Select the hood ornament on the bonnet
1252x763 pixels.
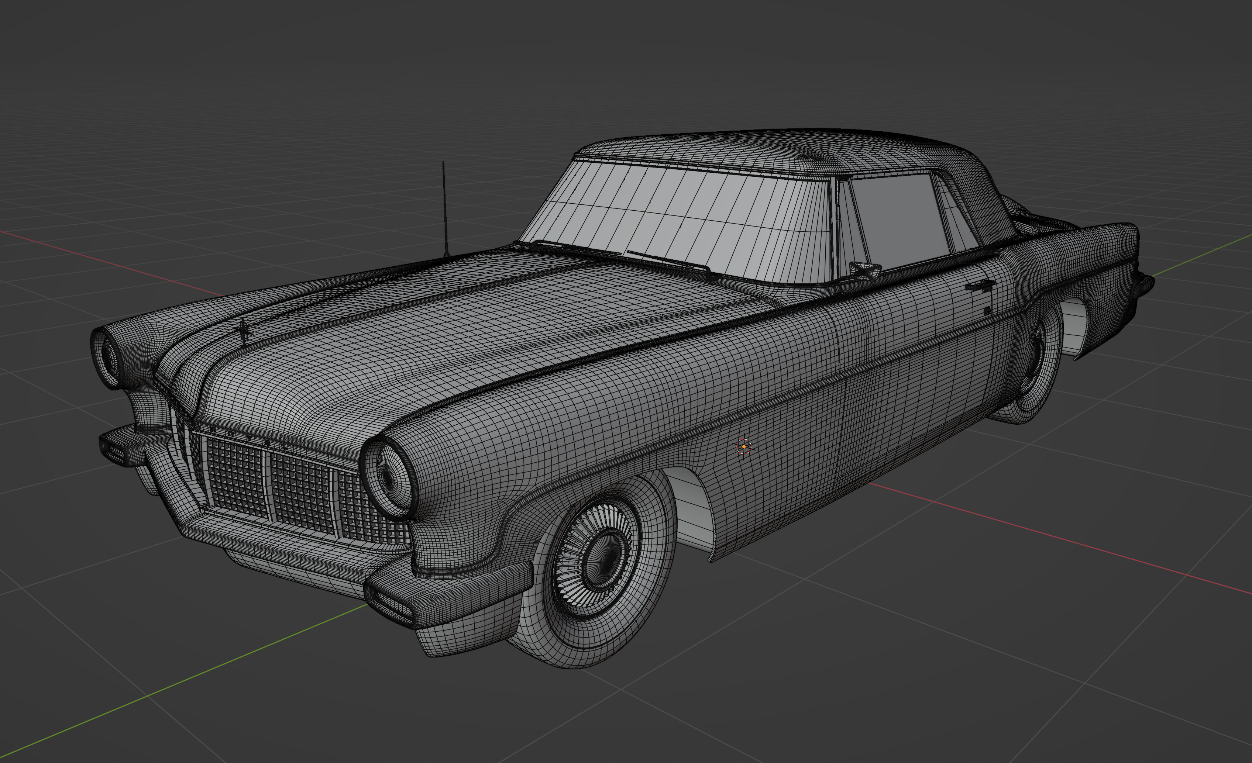tap(244, 333)
